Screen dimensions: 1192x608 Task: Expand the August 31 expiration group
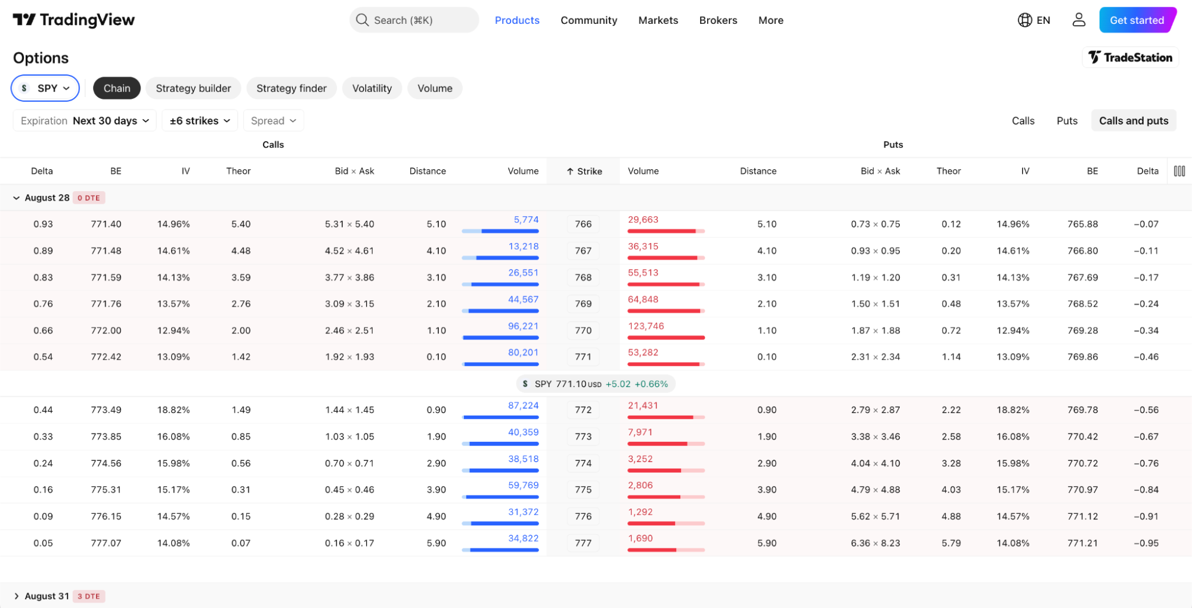point(16,596)
